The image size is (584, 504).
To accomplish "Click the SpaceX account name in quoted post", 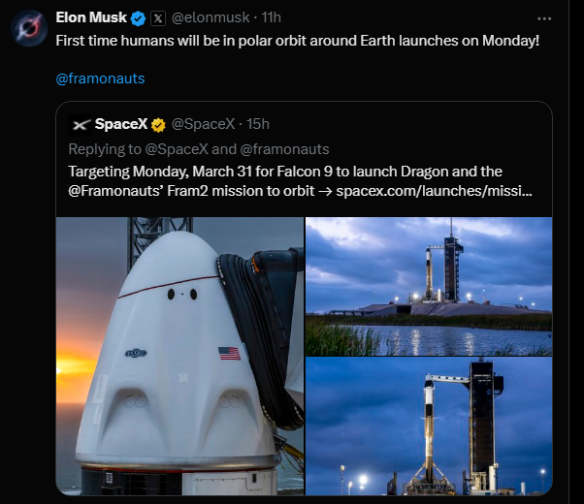I will [x=119, y=124].
